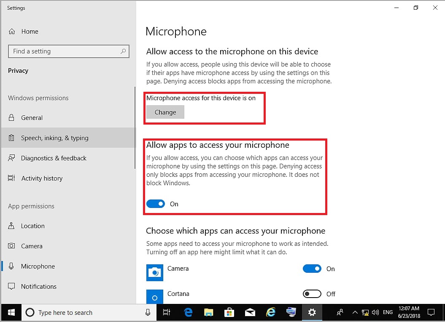The image size is (445, 322).
Task: Click the General lock icon
Action: pos(11,117)
